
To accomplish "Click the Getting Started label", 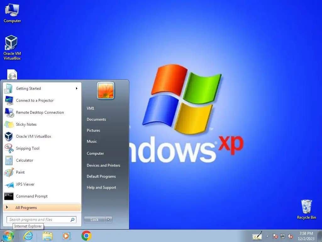I will [x=28, y=89].
